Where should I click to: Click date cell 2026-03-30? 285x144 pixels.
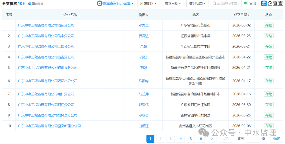tap(241, 105)
